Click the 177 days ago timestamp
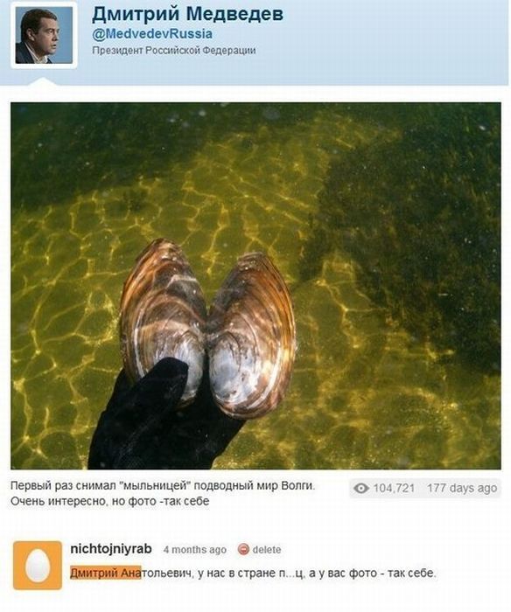Screen dimensions: 511x612 462,488
